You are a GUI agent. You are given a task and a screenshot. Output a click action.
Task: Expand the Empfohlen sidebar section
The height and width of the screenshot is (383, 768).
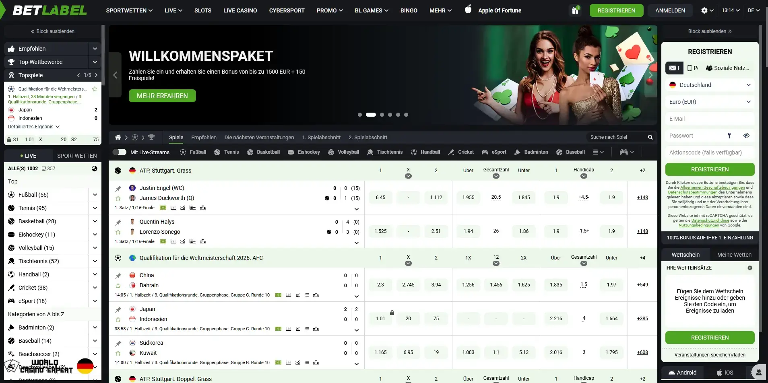pos(95,49)
